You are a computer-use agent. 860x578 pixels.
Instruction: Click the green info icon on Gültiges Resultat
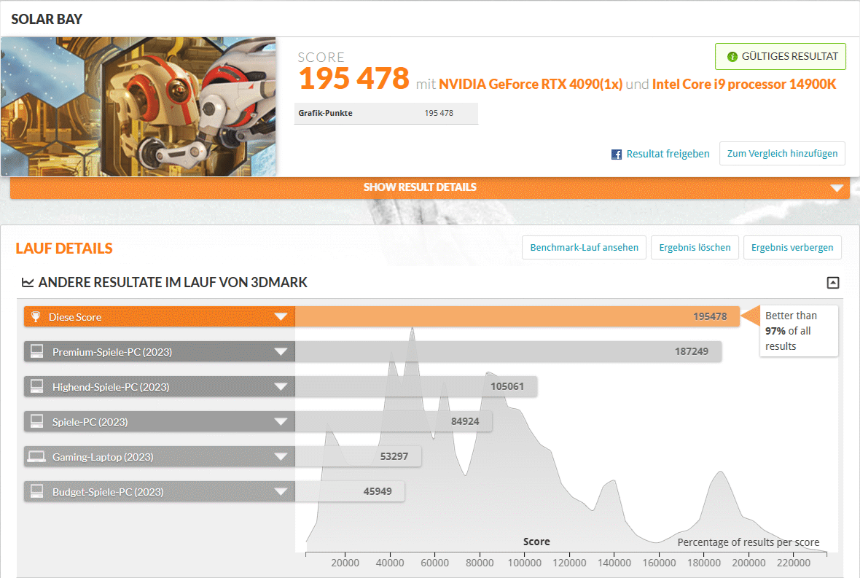click(730, 56)
